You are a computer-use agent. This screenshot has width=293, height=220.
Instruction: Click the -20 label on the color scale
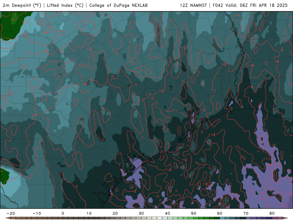(x=11, y=213)
